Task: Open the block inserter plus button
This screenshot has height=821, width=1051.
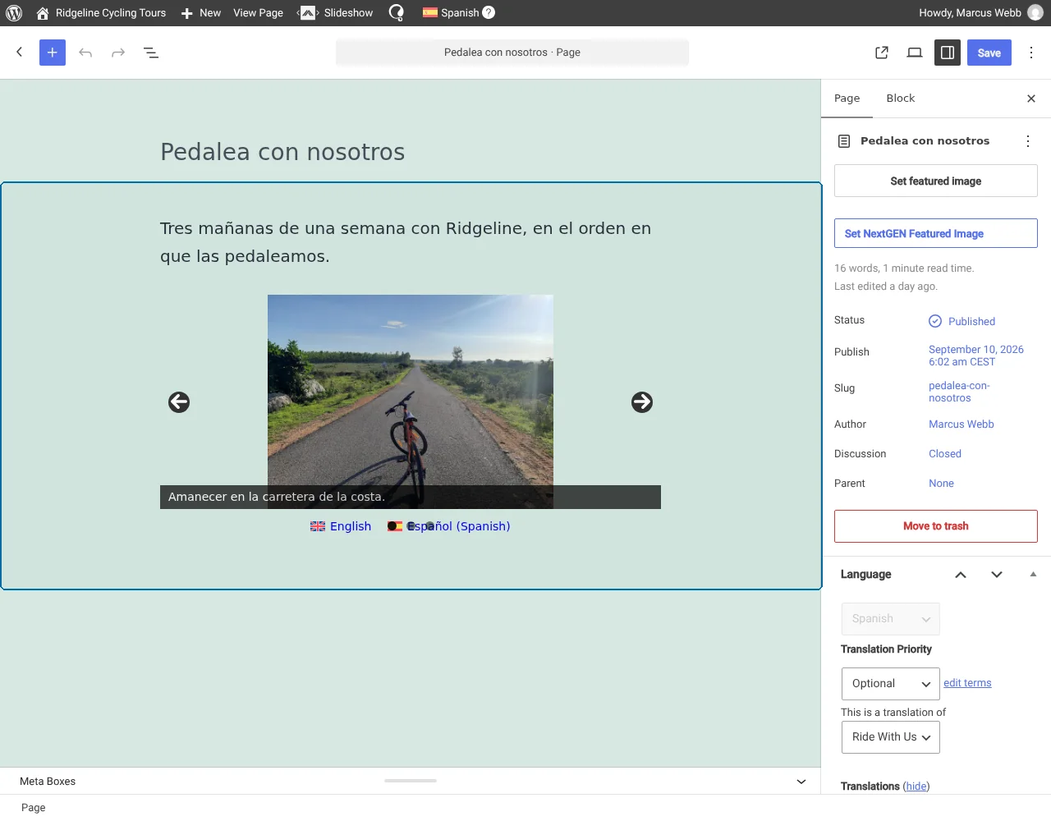Action: (x=53, y=53)
